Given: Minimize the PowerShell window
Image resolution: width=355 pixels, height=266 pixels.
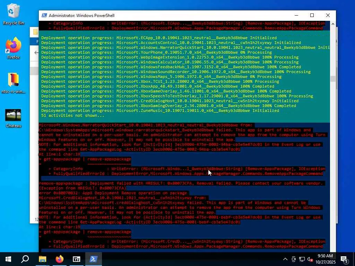Looking at the screenshot, I should [296, 15].
